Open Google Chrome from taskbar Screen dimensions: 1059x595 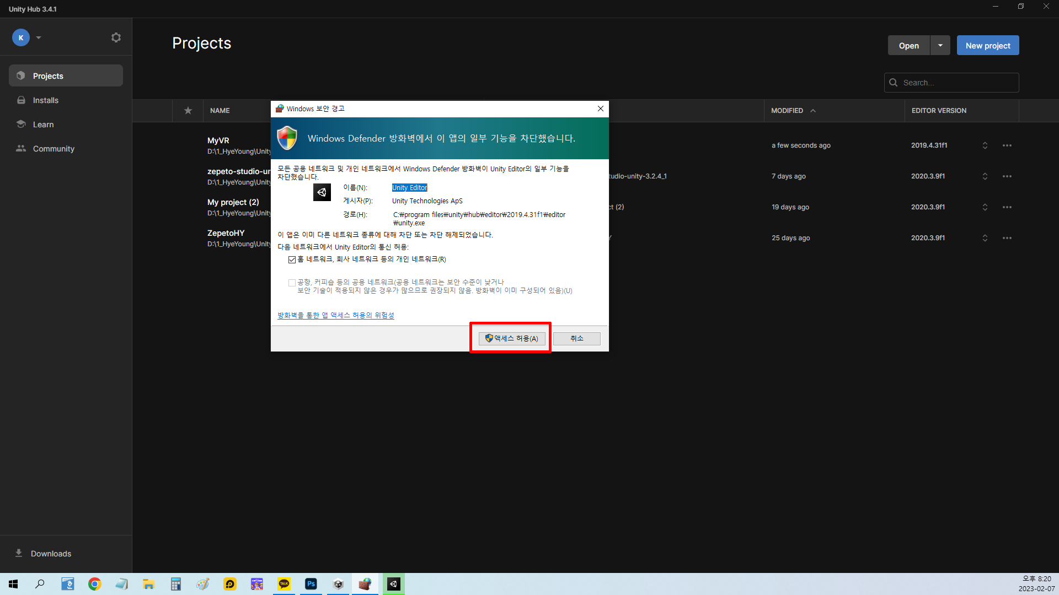[x=95, y=584]
